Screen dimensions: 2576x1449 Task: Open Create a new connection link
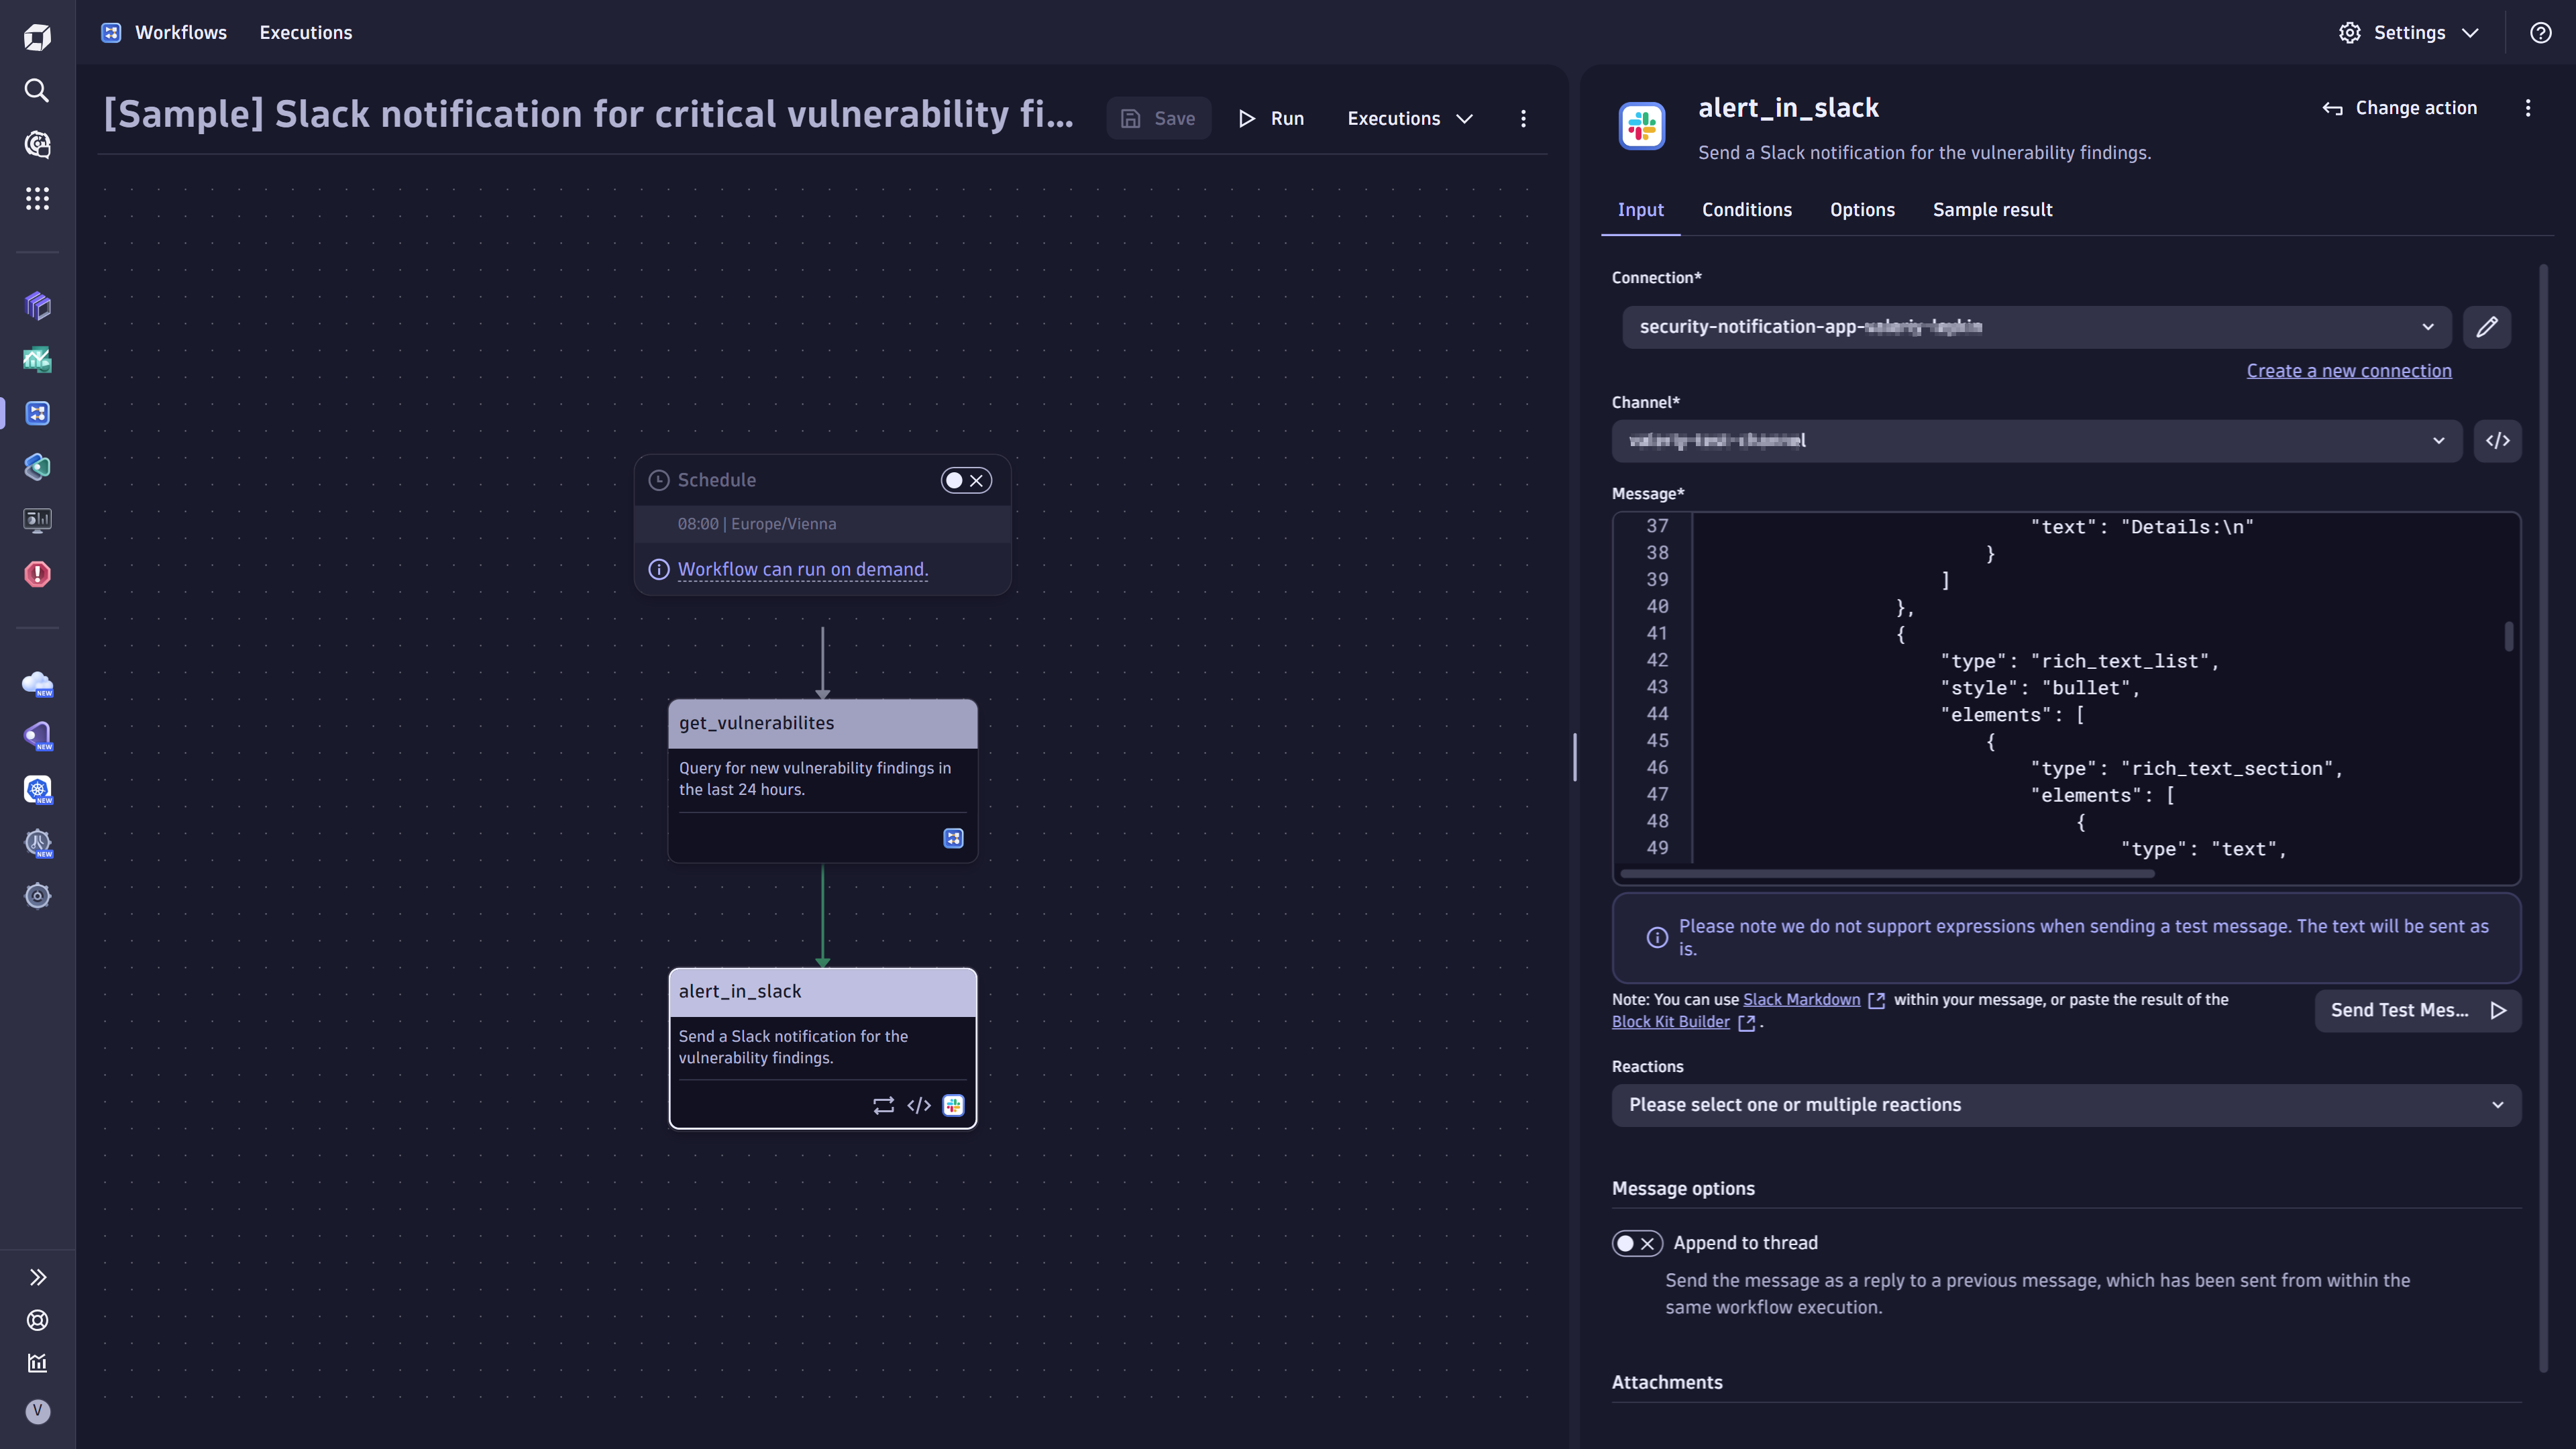click(2348, 371)
